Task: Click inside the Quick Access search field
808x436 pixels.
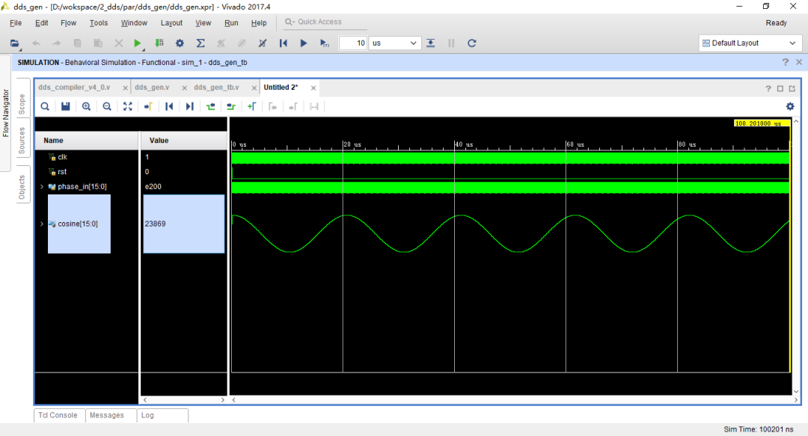Action: click(324, 22)
